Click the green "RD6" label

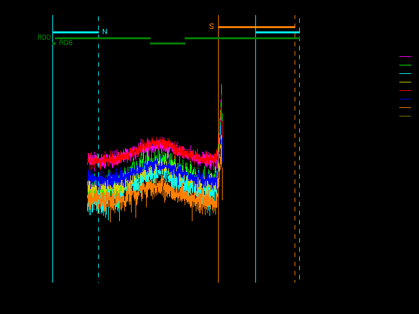65,43
